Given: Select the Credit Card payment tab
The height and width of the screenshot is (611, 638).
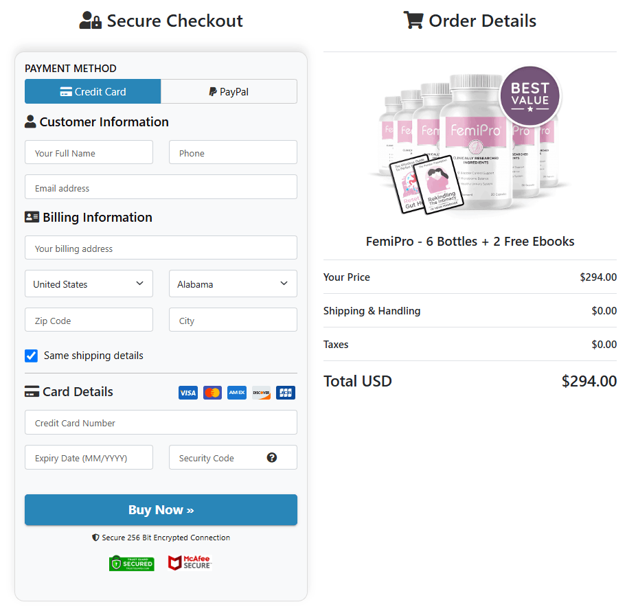Looking at the screenshot, I should coord(92,91).
